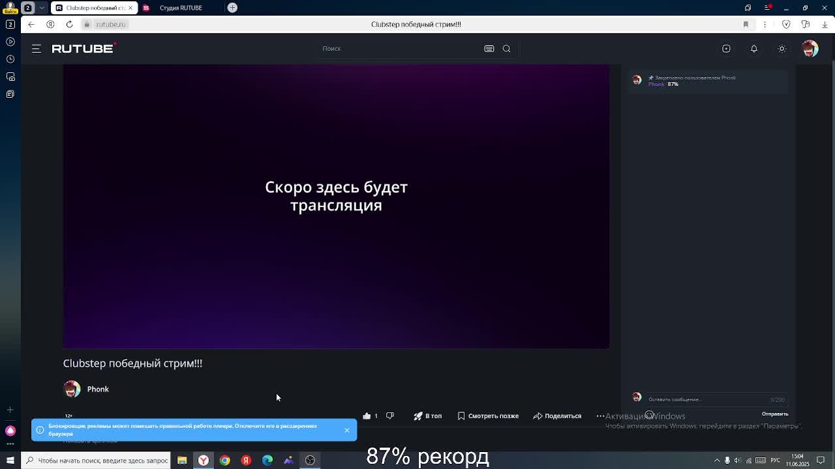Image resolution: width=835 pixels, height=469 pixels.
Task: Close the Clubstep browser tab
Action: [x=130, y=8]
